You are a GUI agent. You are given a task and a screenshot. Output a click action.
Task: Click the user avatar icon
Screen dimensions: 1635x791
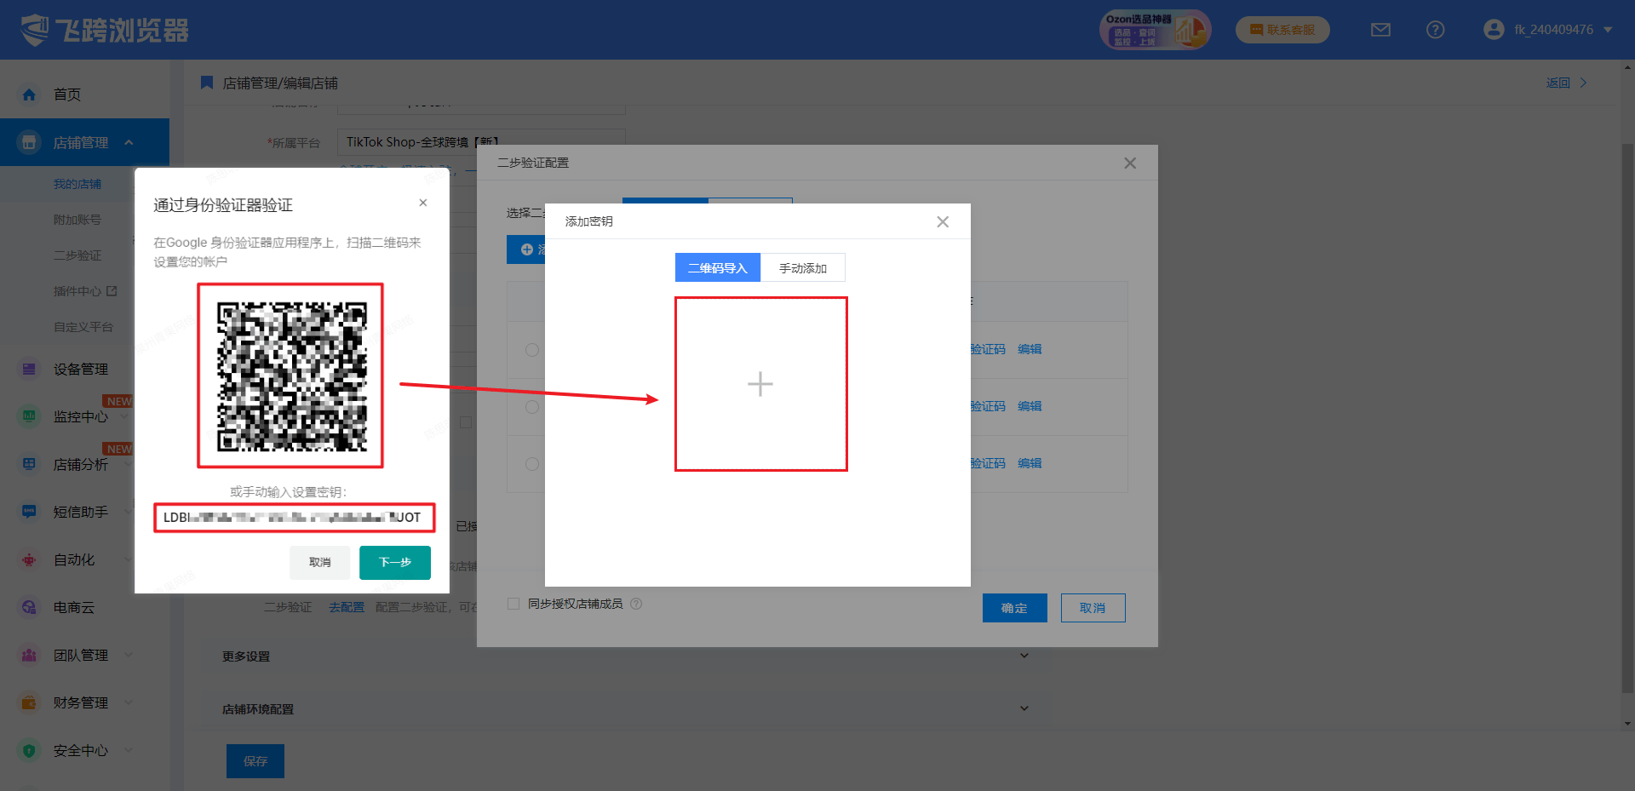tap(1494, 30)
